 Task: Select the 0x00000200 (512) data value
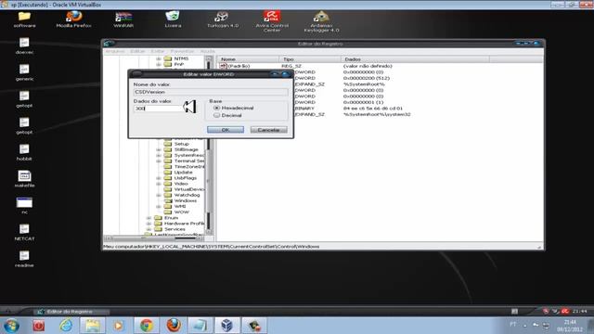tap(367, 78)
